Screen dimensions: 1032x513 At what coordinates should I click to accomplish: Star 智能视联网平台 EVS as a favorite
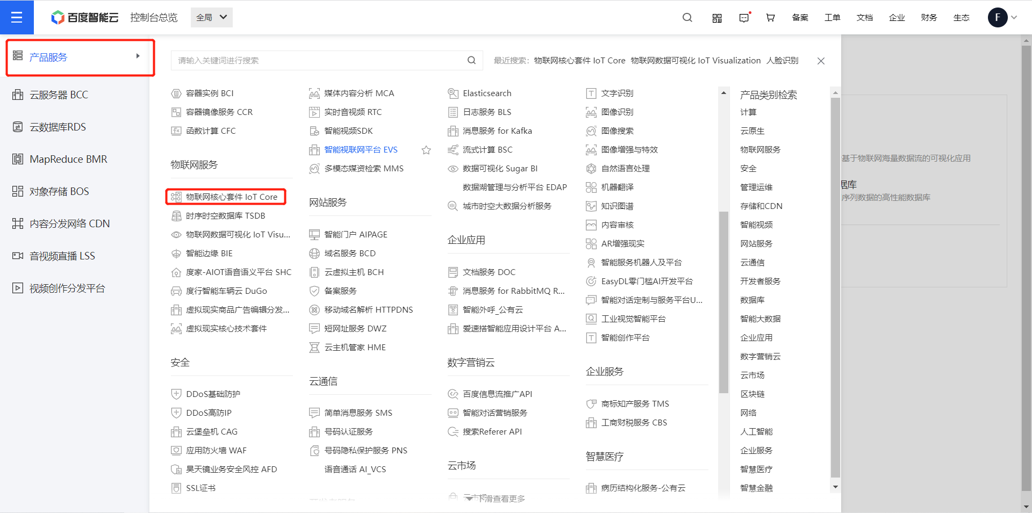426,150
